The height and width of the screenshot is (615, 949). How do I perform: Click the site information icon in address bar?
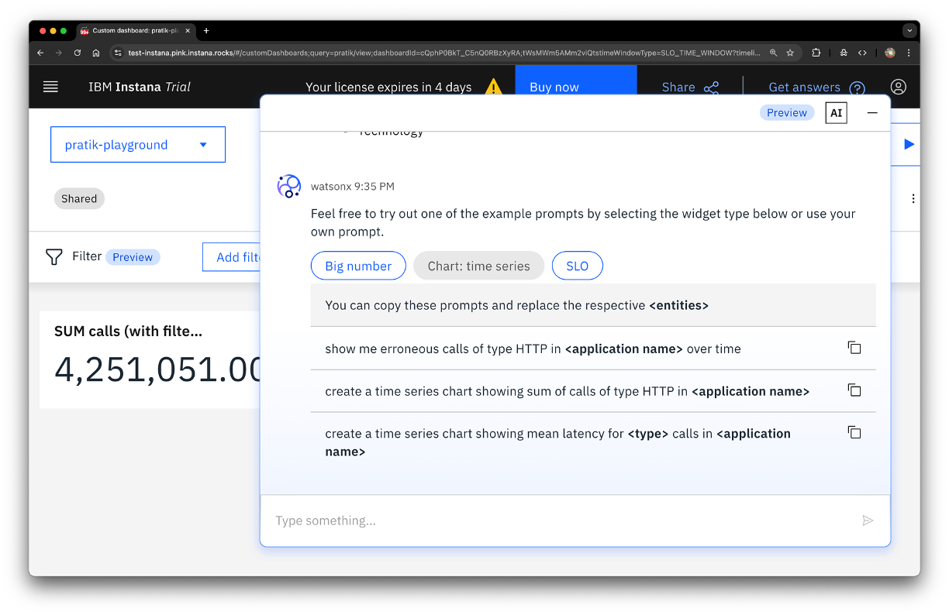coord(118,53)
